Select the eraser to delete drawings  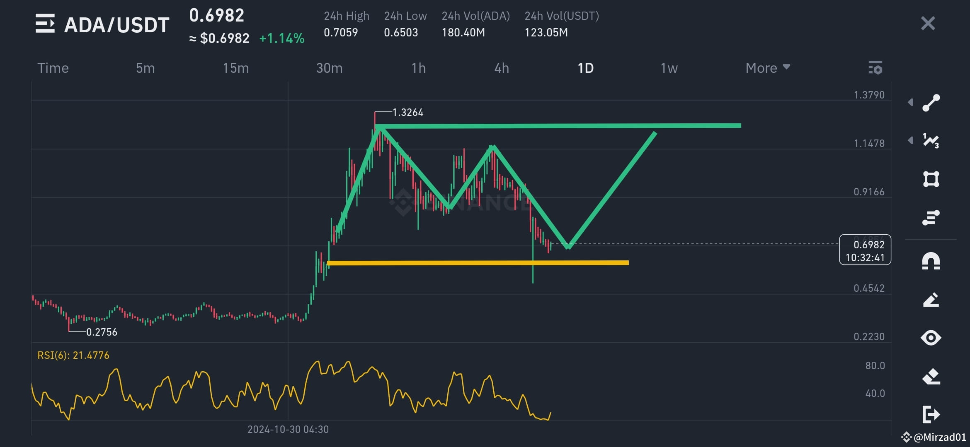pos(931,376)
